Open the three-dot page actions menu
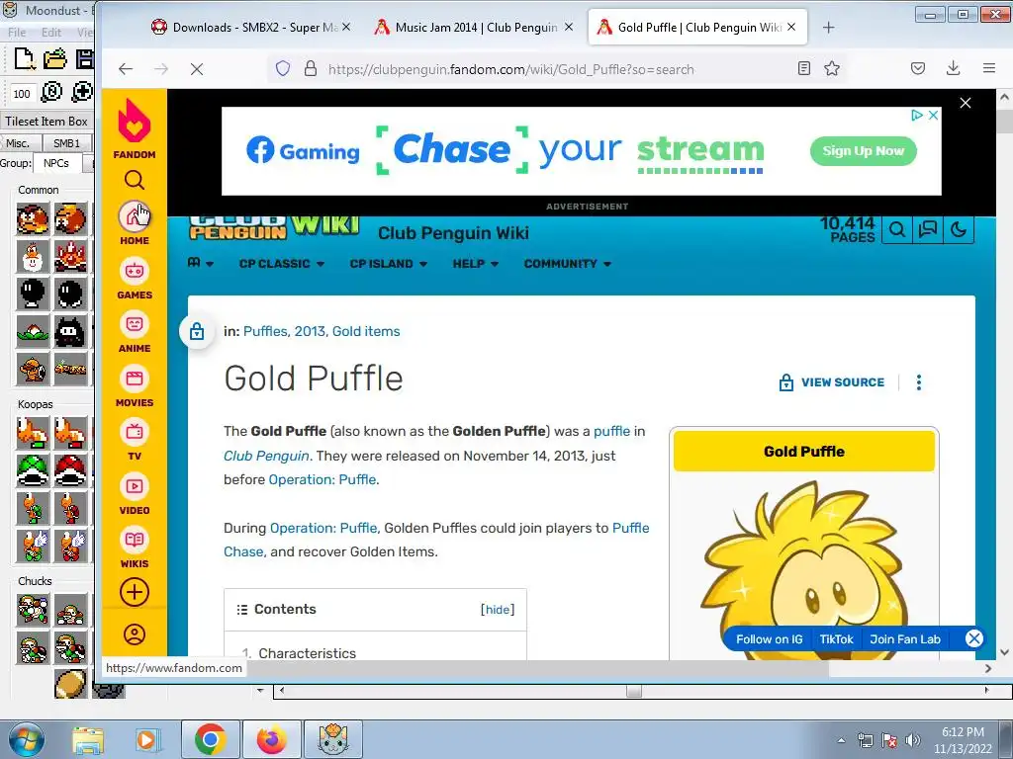This screenshot has width=1013, height=759. [919, 382]
